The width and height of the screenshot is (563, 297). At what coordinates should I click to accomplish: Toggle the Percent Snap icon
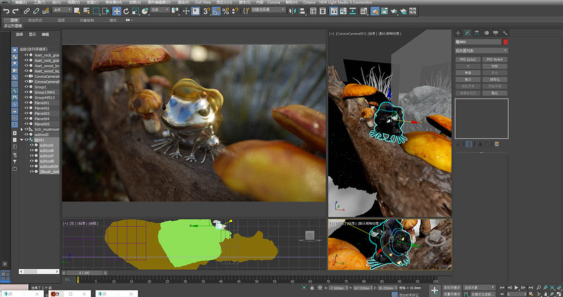[x=225, y=11]
